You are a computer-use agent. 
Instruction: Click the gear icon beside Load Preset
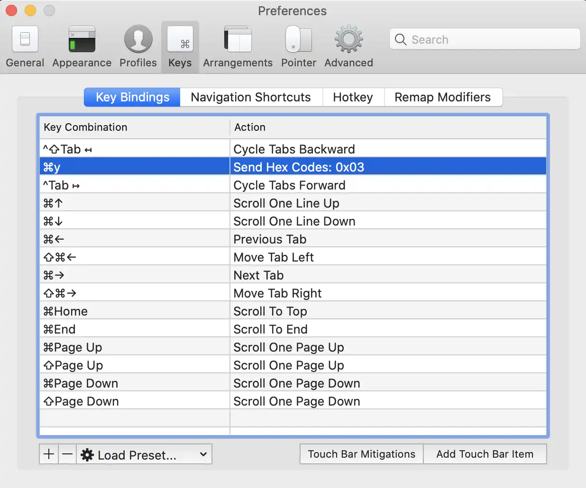[x=87, y=455]
